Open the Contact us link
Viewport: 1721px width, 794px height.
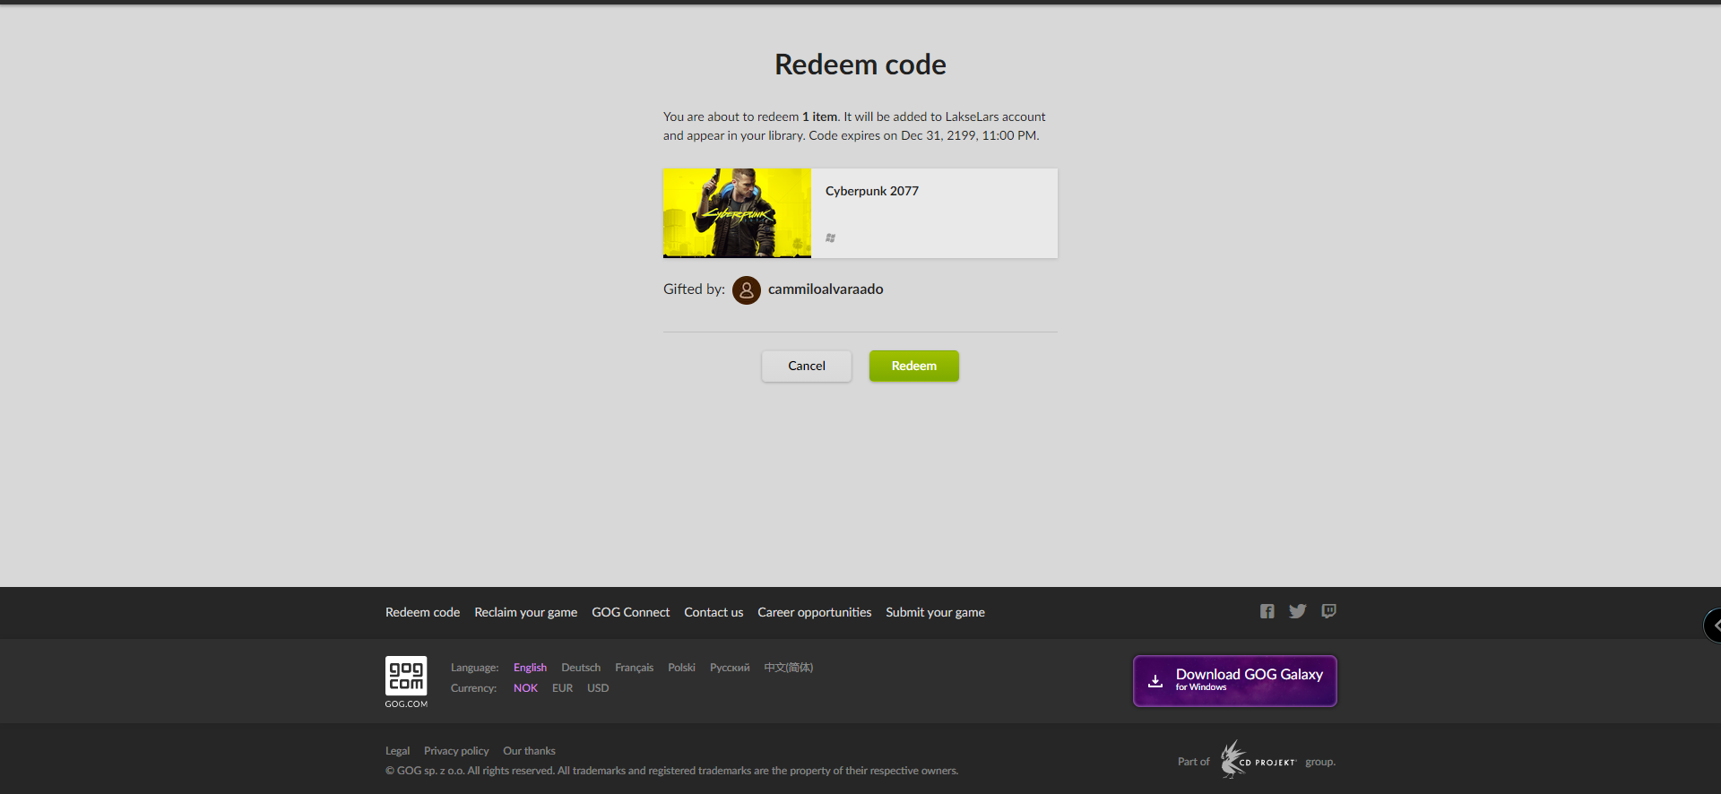(x=713, y=612)
